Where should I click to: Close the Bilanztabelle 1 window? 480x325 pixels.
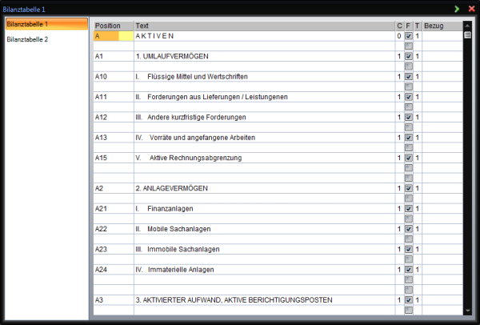pos(472,9)
